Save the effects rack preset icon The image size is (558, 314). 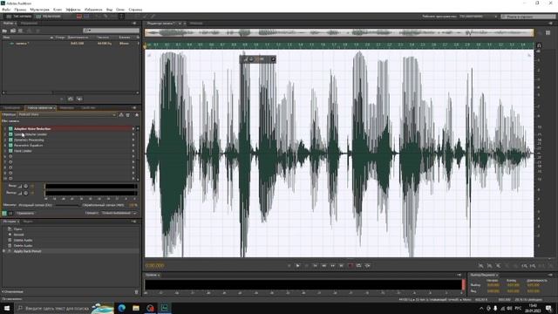click(121, 114)
